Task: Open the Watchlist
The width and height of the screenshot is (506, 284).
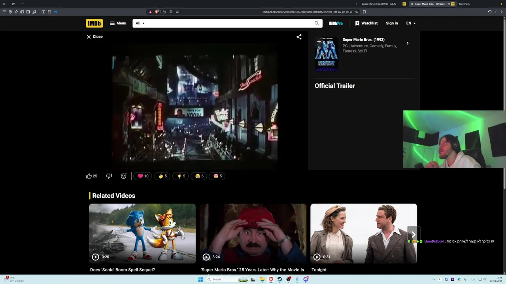Action: [366, 23]
